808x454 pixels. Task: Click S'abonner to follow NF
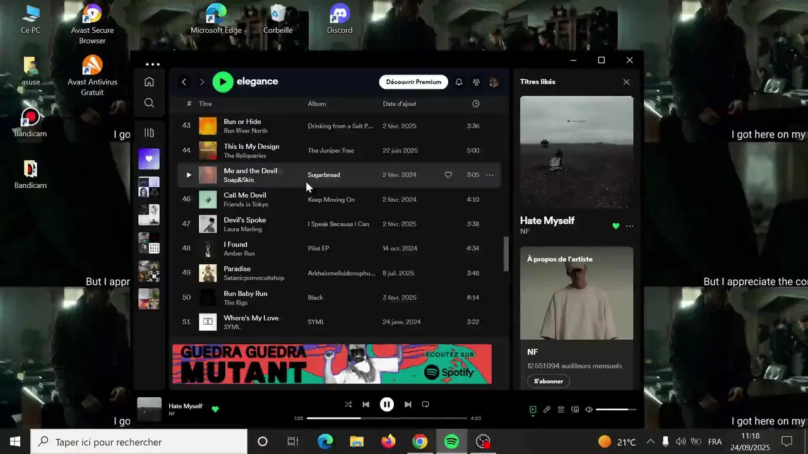549,381
